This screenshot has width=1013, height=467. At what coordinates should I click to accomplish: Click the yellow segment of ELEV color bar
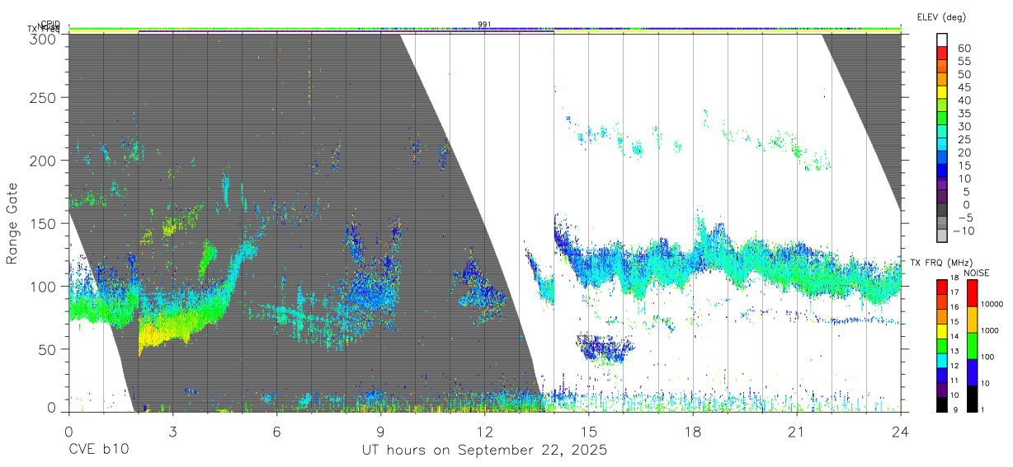click(x=942, y=93)
